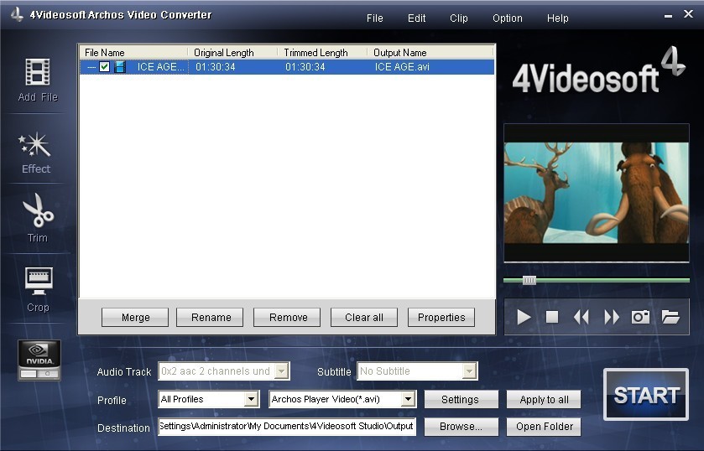Viewport: 704px width, 451px height.
Task: Rewind the preview video
Action: 581,317
